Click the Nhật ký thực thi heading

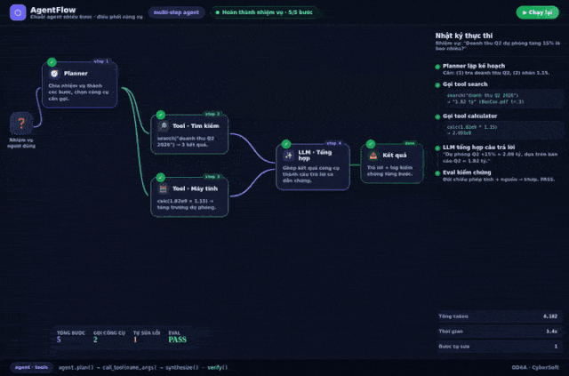point(464,36)
